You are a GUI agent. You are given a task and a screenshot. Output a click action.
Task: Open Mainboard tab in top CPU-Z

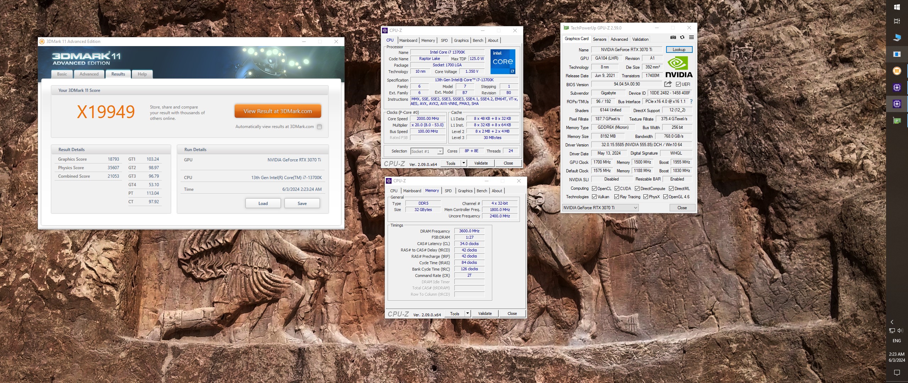408,40
